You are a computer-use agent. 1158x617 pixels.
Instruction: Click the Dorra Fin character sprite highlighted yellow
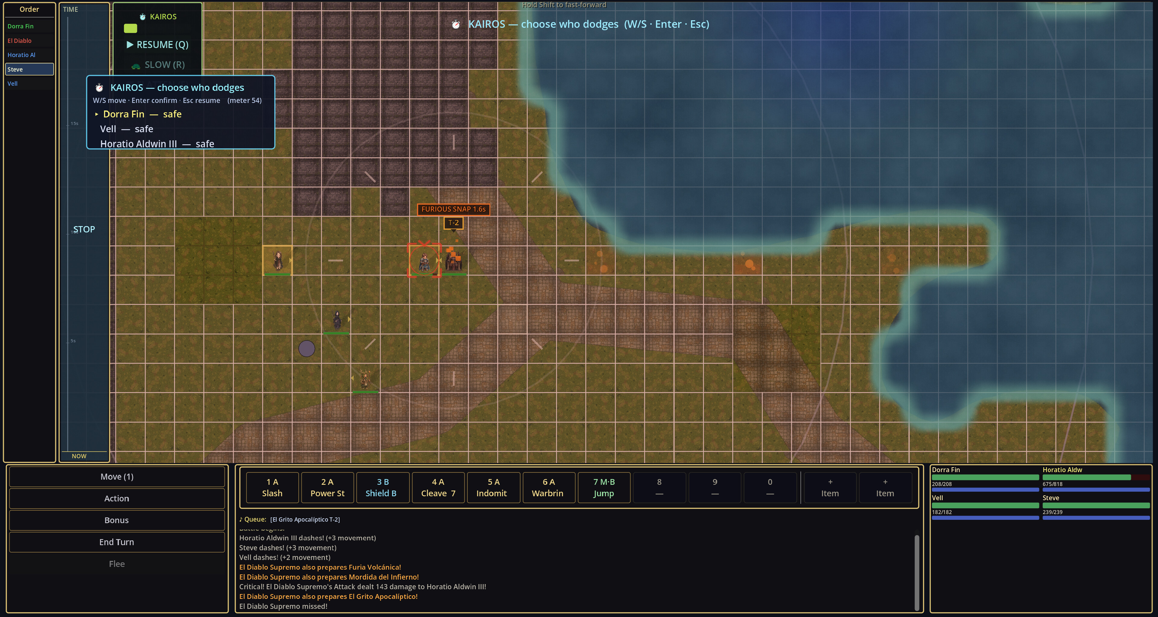(277, 261)
